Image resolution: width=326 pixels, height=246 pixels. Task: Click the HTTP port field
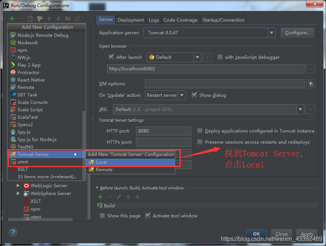164,131
